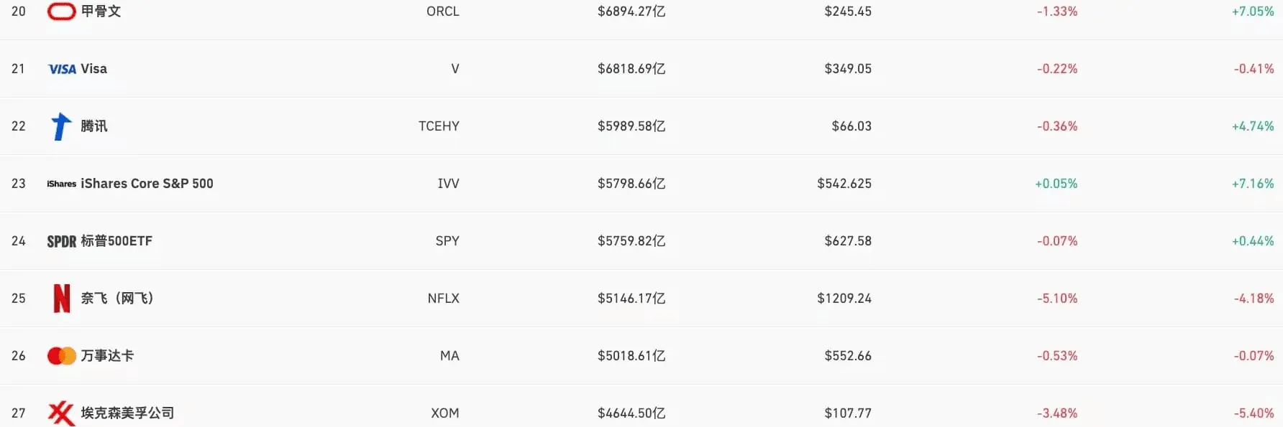Image resolution: width=1283 pixels, height=427 pixels.
Task: Open the 万事达卡 company page
Action: [107, 356]
